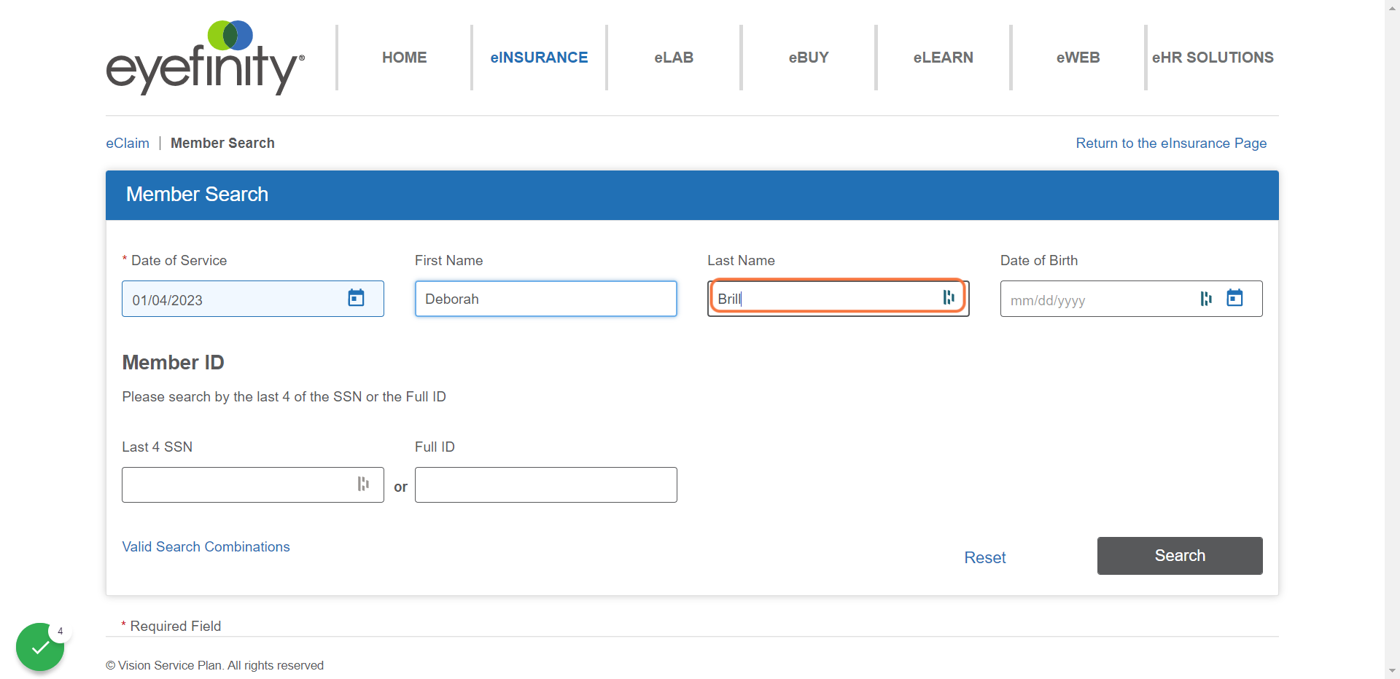Viewport: 1400px width, 679px height.
Task: Click the Required Field note
Action: pyautogui.click(x=171, y=626)
